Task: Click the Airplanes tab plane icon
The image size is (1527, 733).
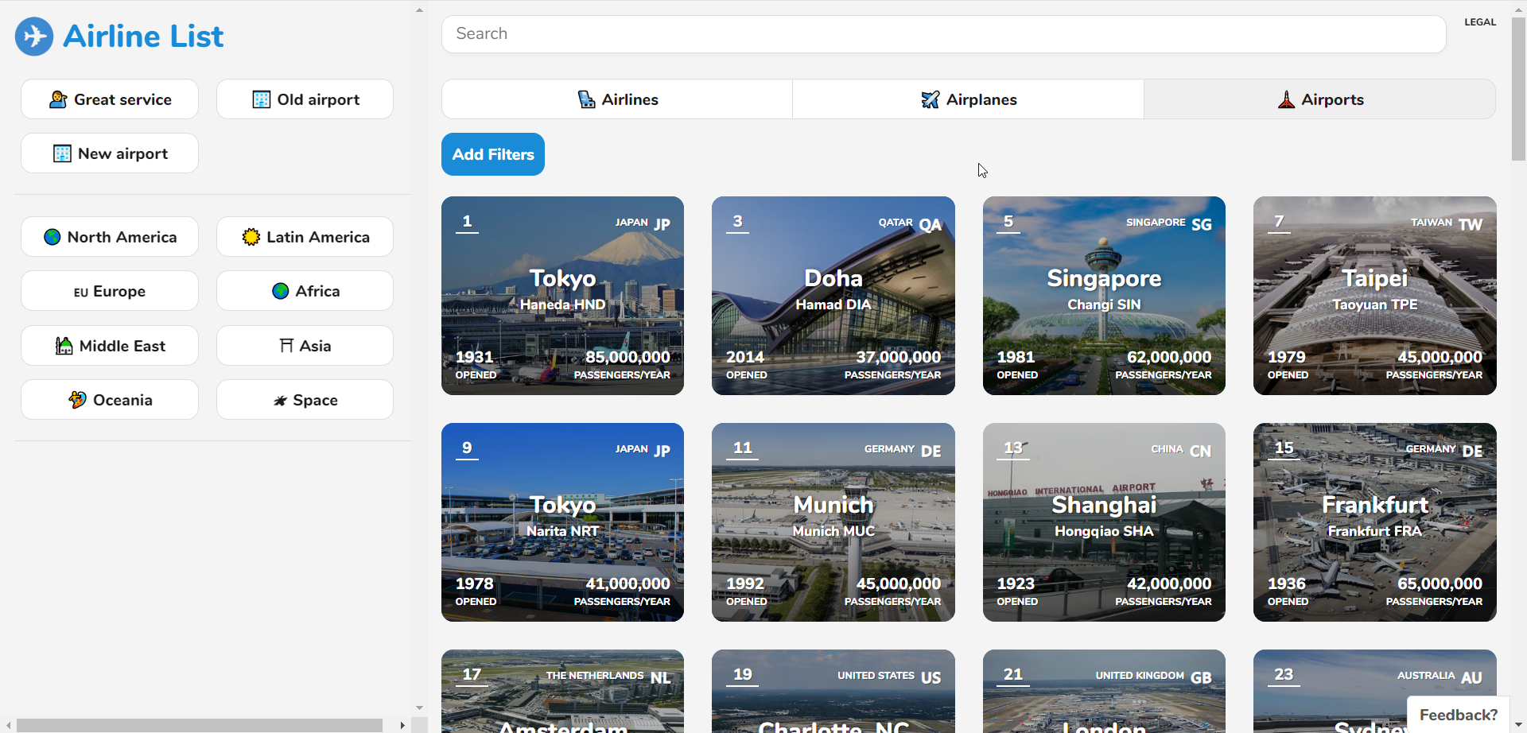Action: [x=931, y=99]
